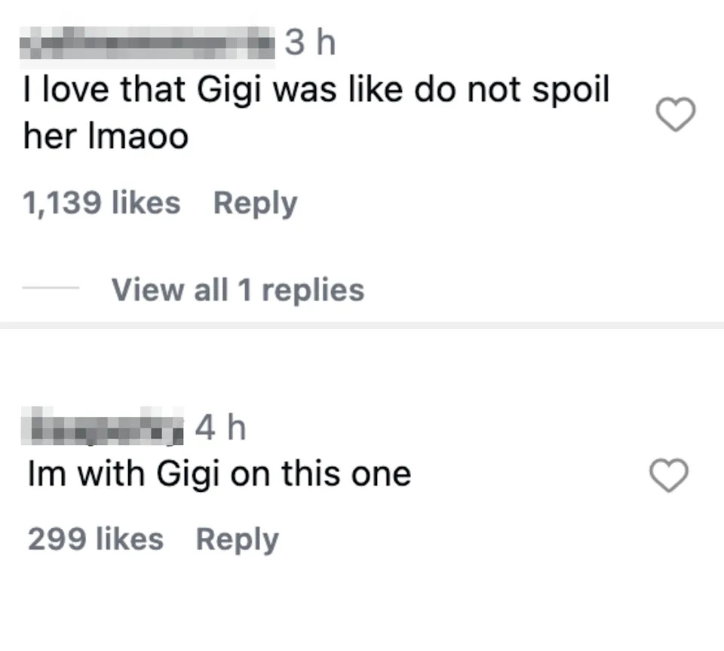Screen dimensions: 724x651
Task: Click the reply divider line
Action: pyautogui.click(x=53, y=289)
